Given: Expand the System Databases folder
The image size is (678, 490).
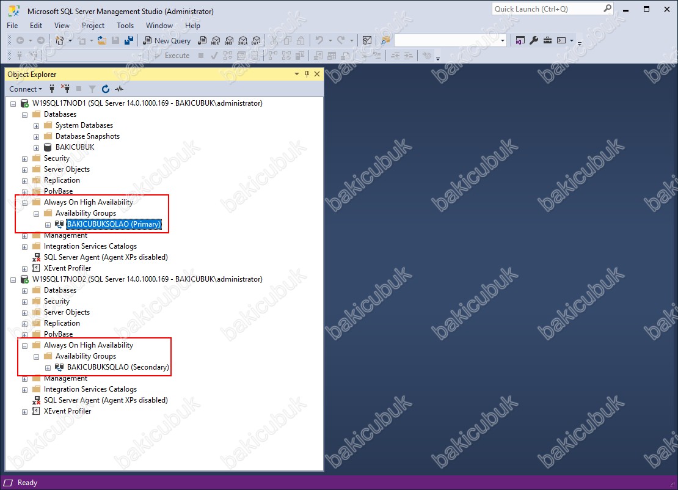Looking at the screenshot, I should pos(36,126).
